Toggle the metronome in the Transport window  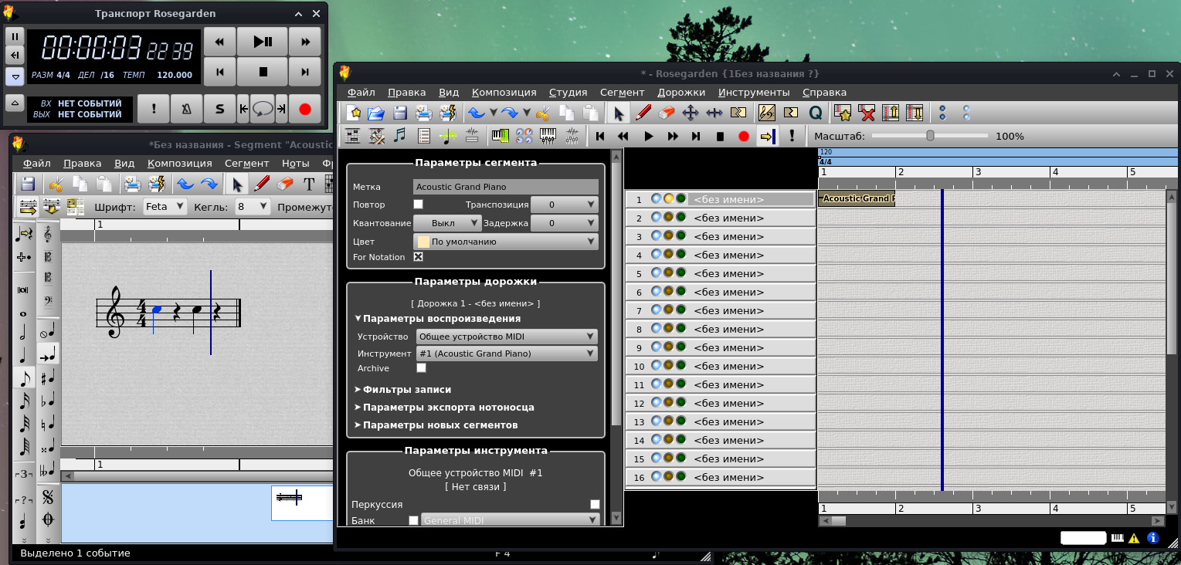(x=186, y=110)
